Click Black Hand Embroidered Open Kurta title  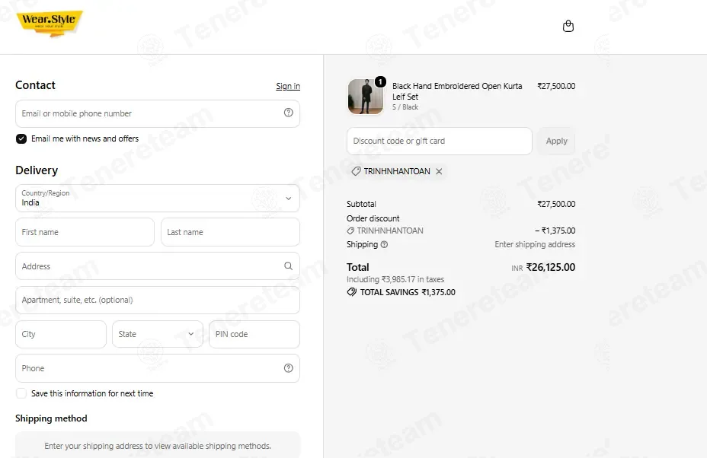(457, 91)
